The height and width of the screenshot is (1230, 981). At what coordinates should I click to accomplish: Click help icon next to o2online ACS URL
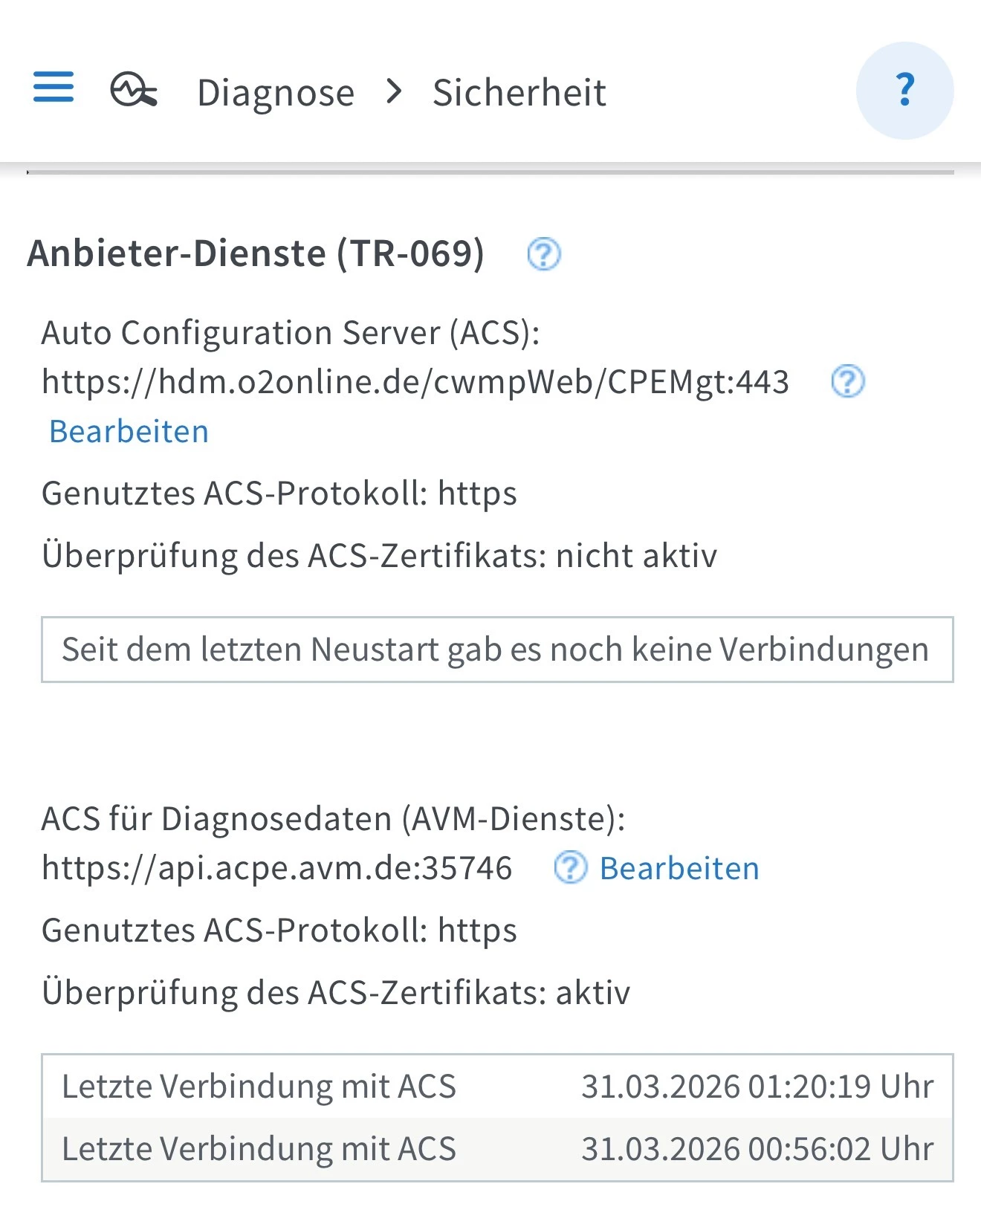click(847, 382)
